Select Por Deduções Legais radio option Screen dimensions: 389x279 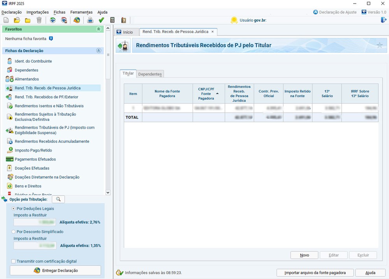coord(14,209)
